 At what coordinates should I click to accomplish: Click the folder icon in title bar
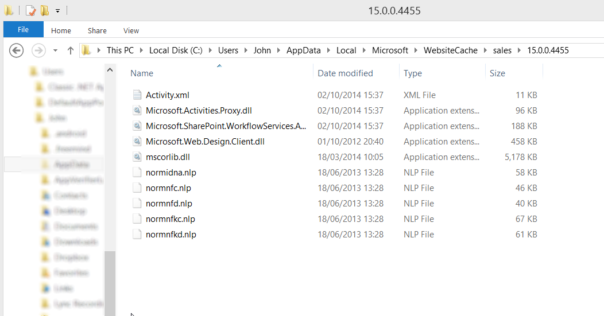click(9, 10)
